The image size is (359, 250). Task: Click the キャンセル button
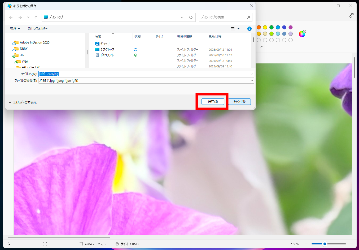[239, 102]
